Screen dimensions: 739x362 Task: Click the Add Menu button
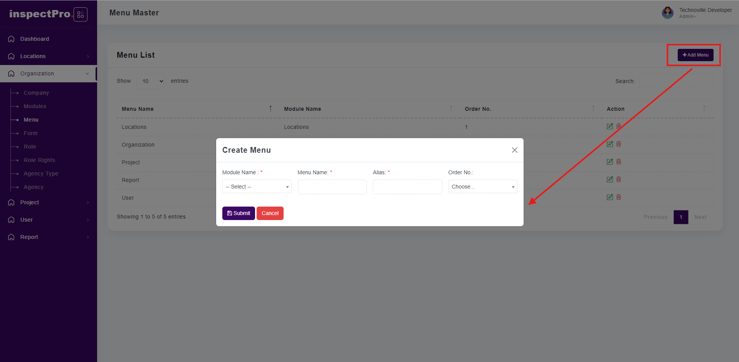pyautogui.click(x=695, y=55)
